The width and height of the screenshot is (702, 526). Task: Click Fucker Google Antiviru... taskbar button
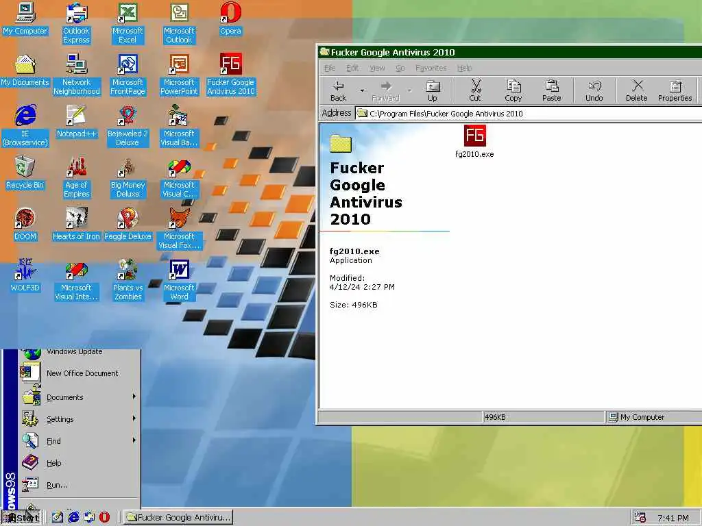point(178,518)
